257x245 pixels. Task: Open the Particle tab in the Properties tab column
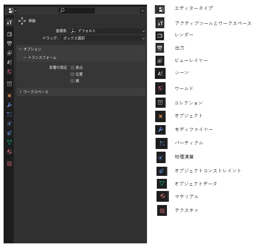click(9, 114)
